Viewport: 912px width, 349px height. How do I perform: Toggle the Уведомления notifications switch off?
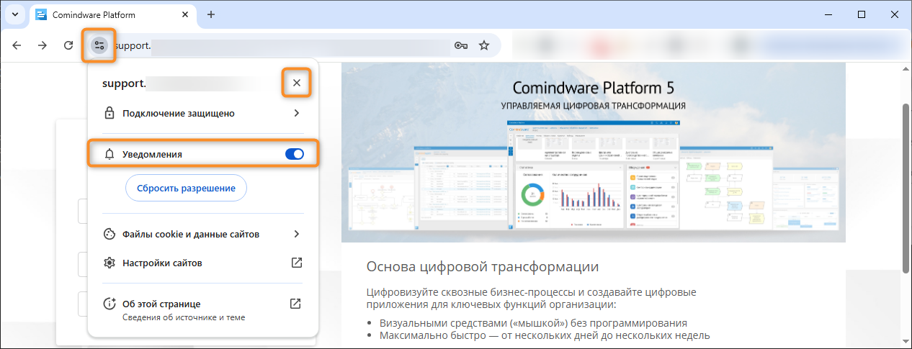tap(295, 154)
